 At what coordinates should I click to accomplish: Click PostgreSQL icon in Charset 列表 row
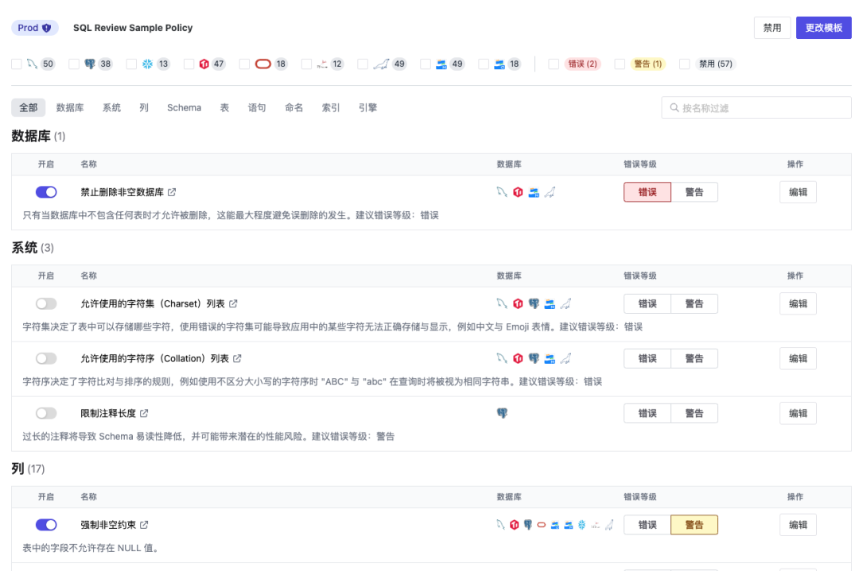click(x=534, y=303)
